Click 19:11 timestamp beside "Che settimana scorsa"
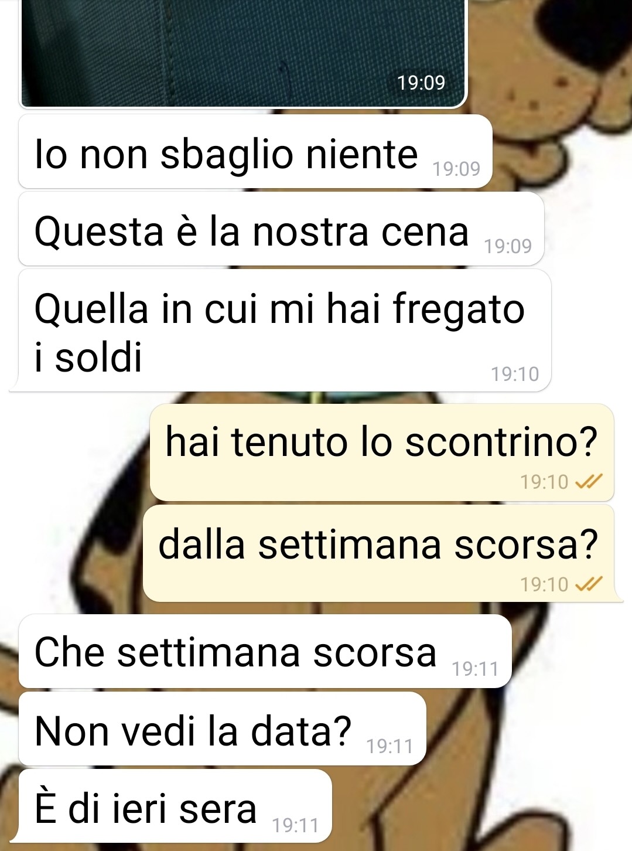The image size is (632, 851). pos(475,669)
